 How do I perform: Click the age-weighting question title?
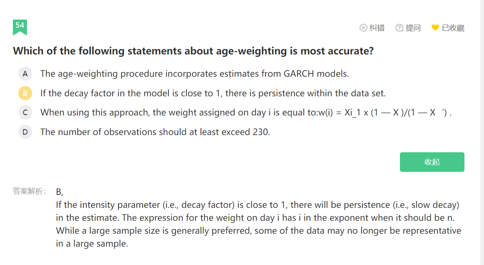(x=193, y=51)
